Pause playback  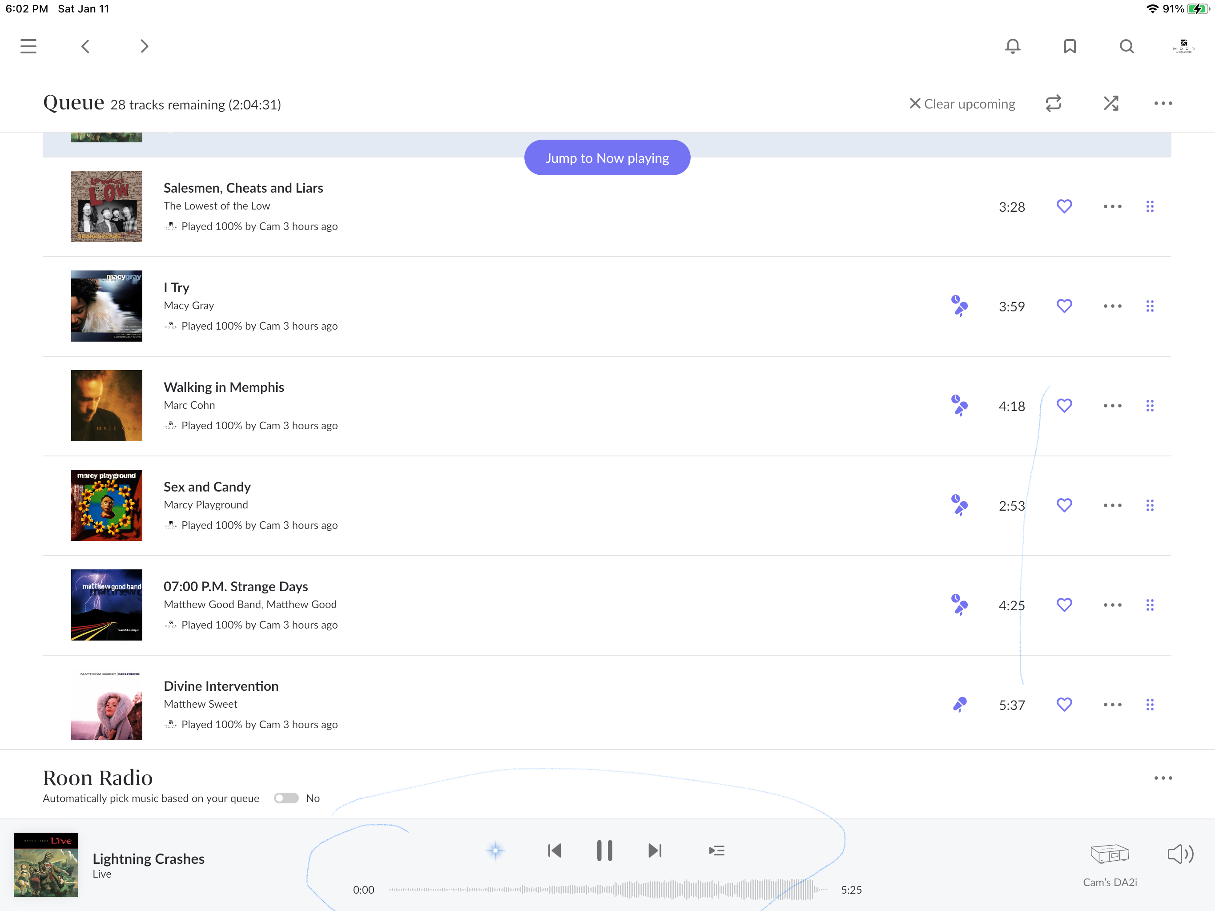click(x=604, y=851)
